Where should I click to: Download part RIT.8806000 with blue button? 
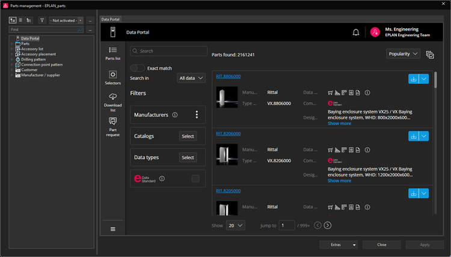tap(413, 79)
